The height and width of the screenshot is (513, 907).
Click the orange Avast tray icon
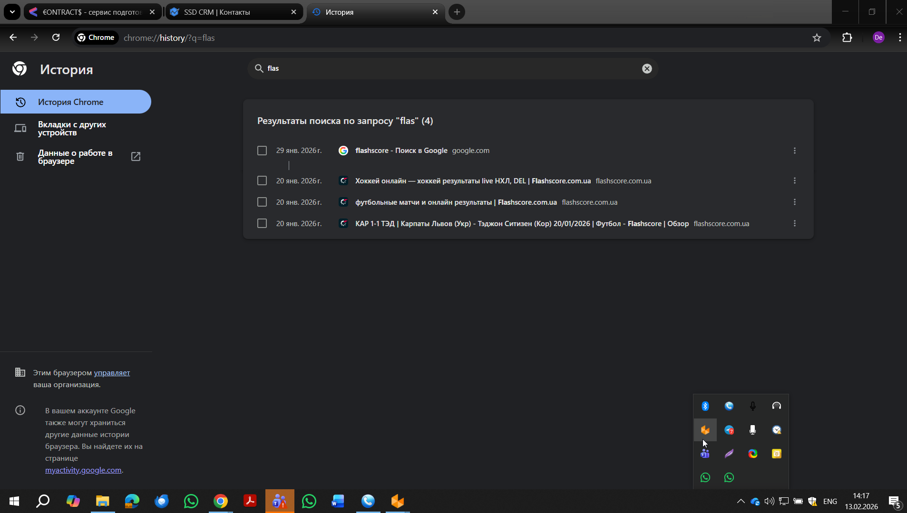pos(705,430)
